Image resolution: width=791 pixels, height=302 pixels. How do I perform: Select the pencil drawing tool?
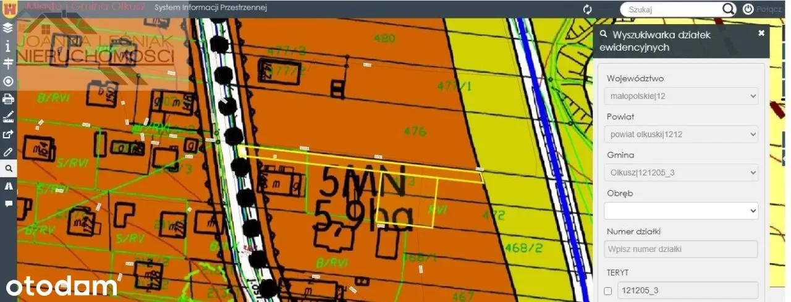tap(8, 151)
